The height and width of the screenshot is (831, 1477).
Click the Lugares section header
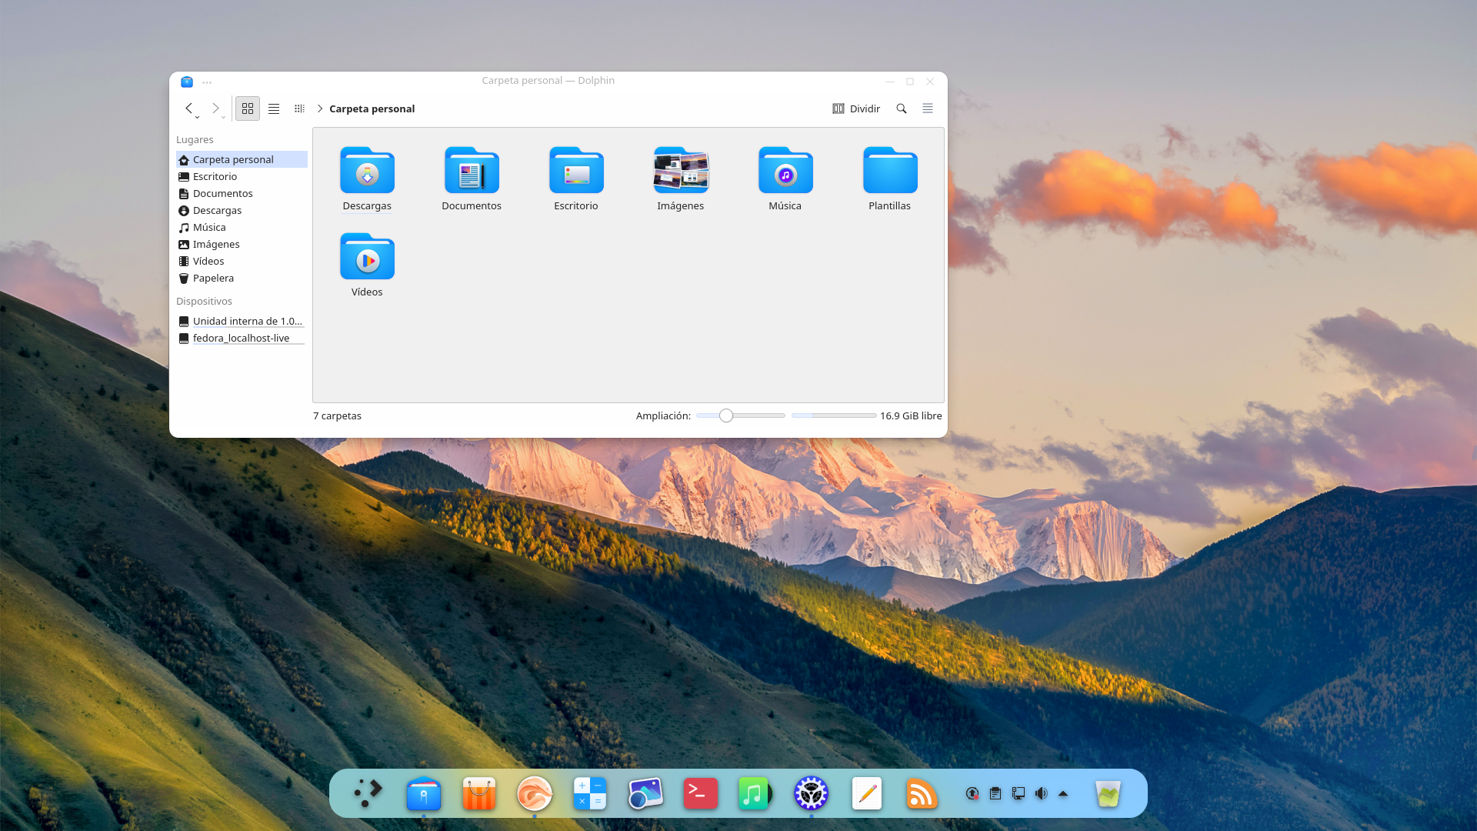coord(195,139)
